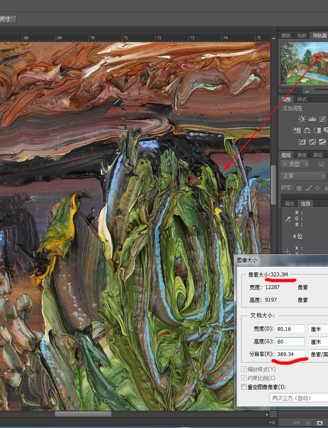The image size is (328, 428).
Task: Click the pixel width value 12287
Action: click(272, 287)
